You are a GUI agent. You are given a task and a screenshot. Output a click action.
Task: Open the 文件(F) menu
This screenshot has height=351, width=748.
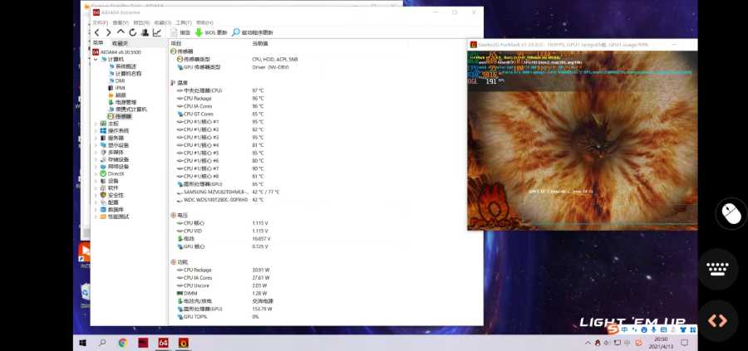101,22
